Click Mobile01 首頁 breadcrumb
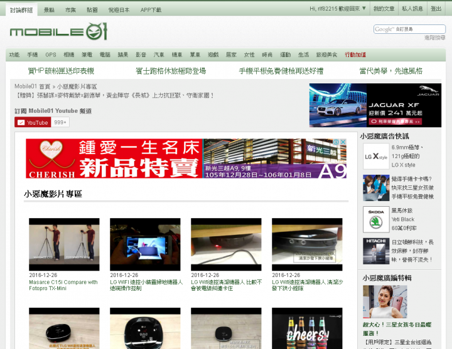This screenshot has height=349, width=452. [x=32, y=86]
